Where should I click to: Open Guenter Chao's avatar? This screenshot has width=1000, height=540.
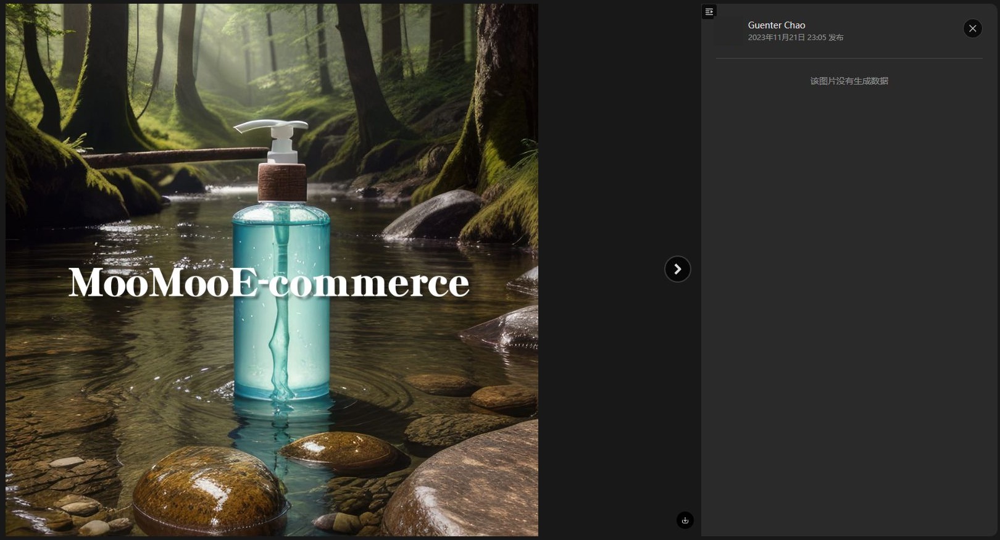[x=729, y=31]
